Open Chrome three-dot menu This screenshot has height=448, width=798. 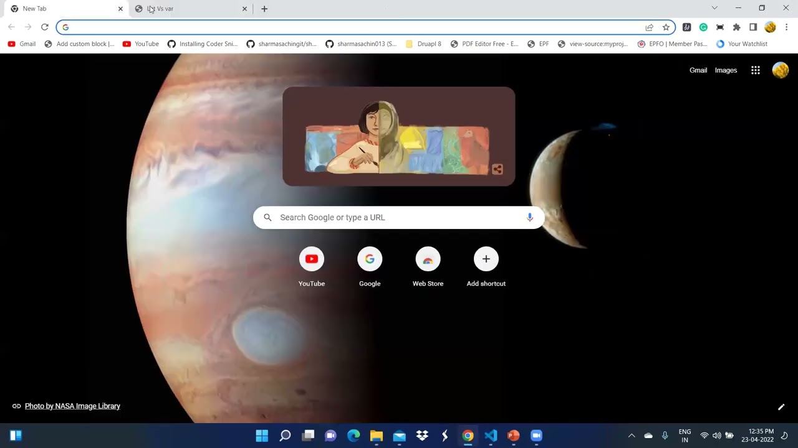787,27
